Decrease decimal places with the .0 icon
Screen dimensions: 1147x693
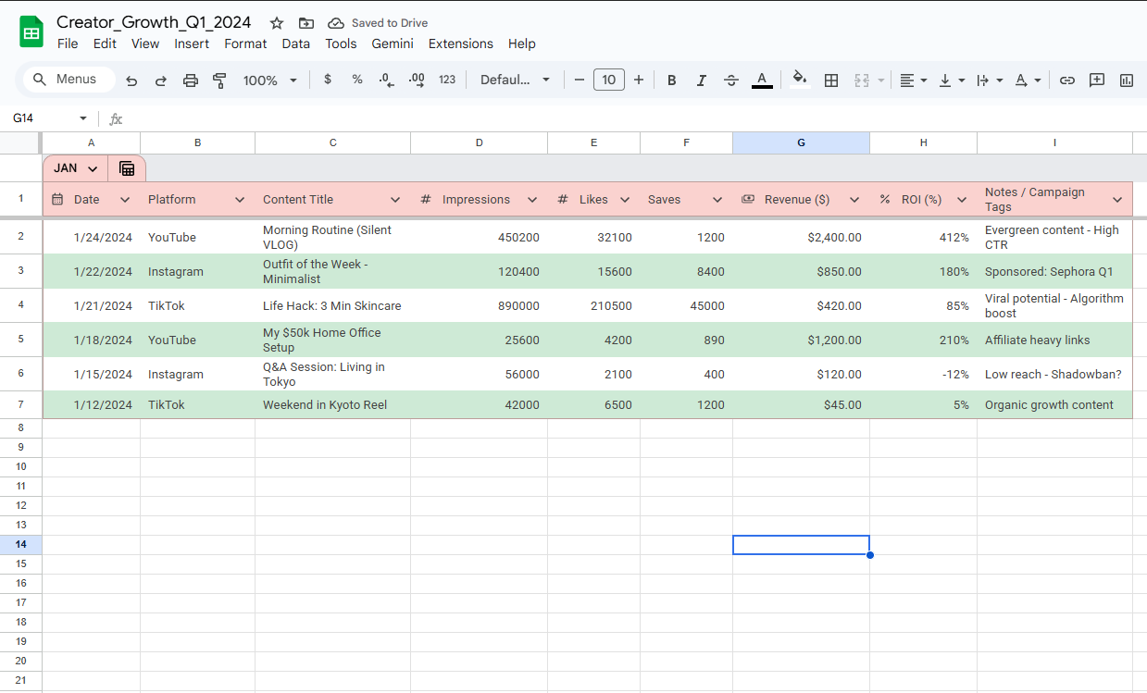[x=386, y=80]
